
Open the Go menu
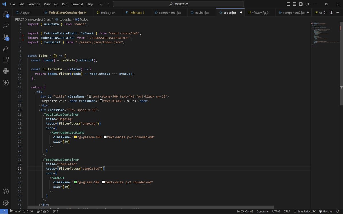[56, 4]
